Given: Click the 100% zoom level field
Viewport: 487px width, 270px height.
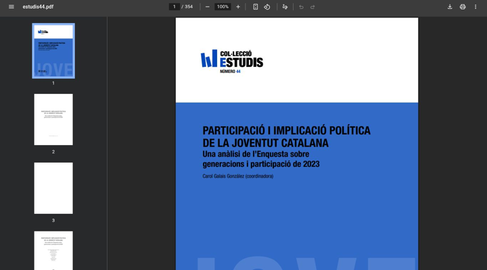Looking at the screenshot, I should (x=223, y=7).
